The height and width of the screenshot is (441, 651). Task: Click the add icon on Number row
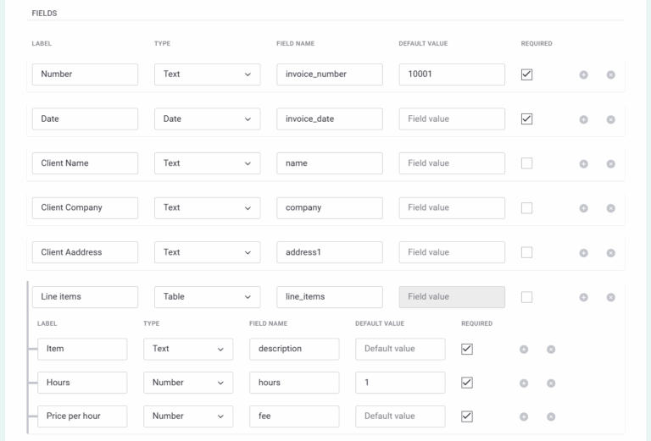click(583, 74)
